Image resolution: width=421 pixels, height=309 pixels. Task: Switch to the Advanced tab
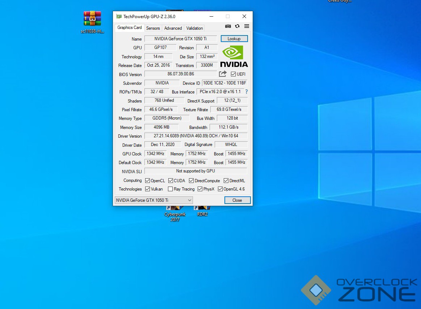[173, 28]
